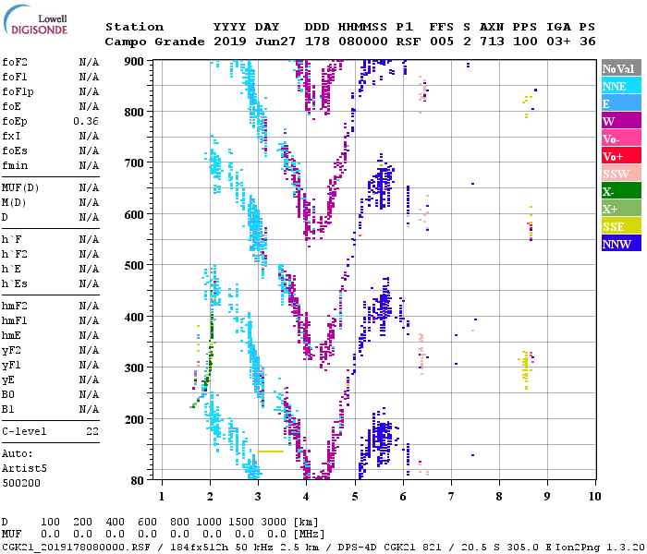Click the date value Jun27
Image resolution: width=647 pixels, height=554 pixels.
pos(275,42)
